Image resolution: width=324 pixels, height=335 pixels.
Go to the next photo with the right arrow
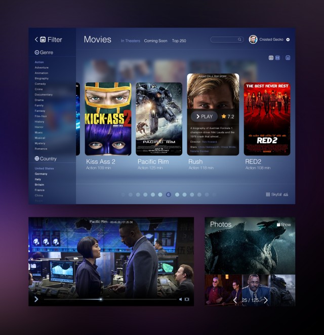click(266, 300)
